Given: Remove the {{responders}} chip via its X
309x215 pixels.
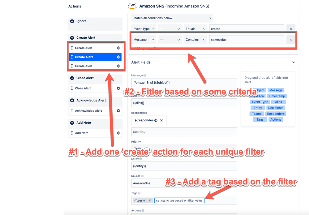Looking at the screenshot, I should (161, 120).
